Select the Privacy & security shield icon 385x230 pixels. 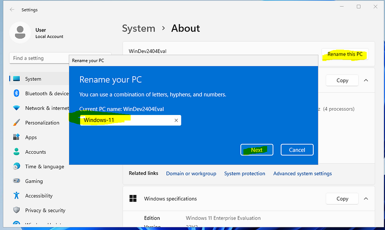click(x=16, y=210)
